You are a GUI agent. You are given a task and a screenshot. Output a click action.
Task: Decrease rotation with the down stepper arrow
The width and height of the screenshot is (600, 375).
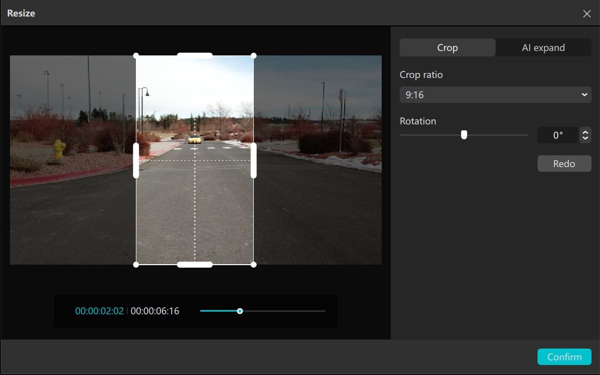click(x=585, y=138)
